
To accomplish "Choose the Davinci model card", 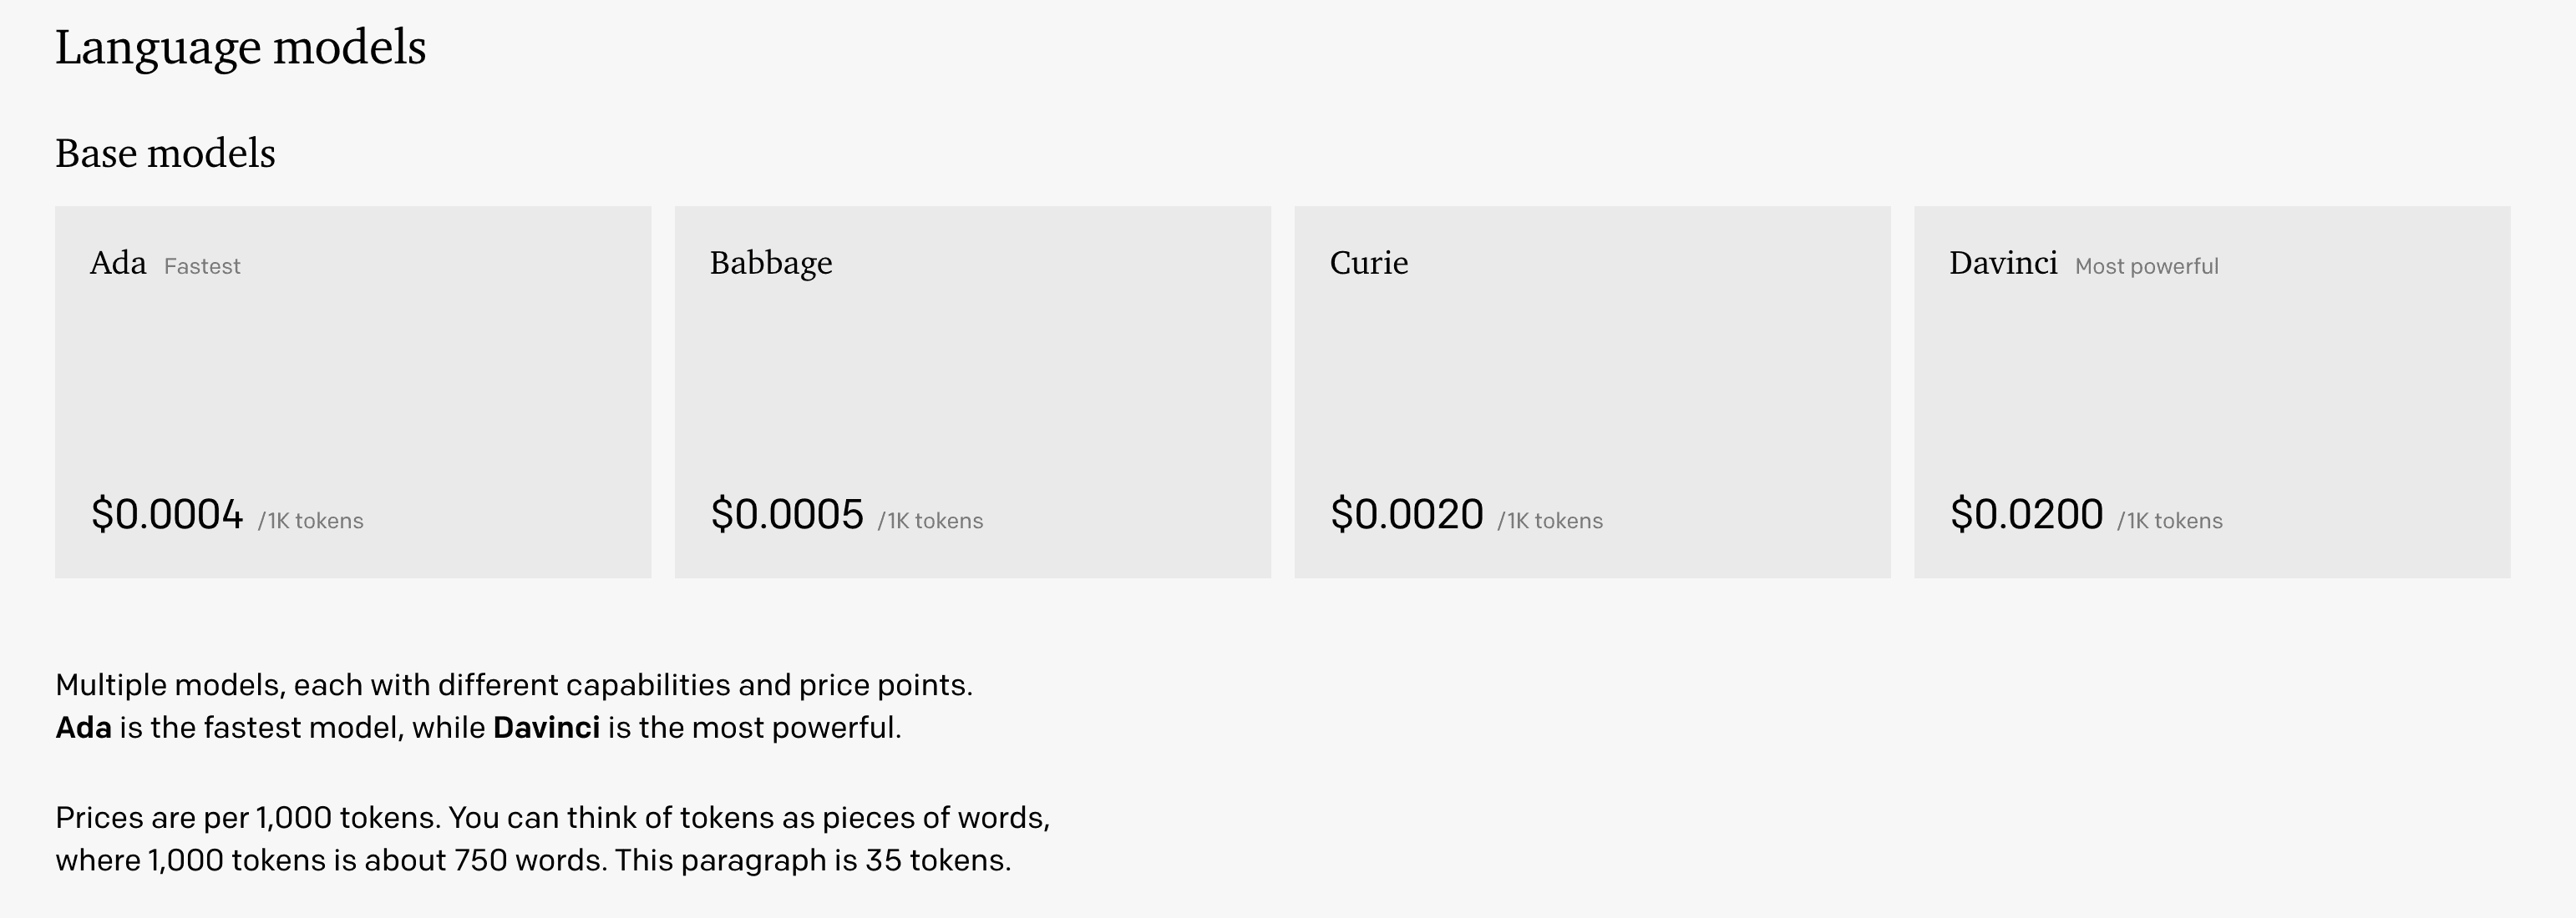I will point(2212,391).
